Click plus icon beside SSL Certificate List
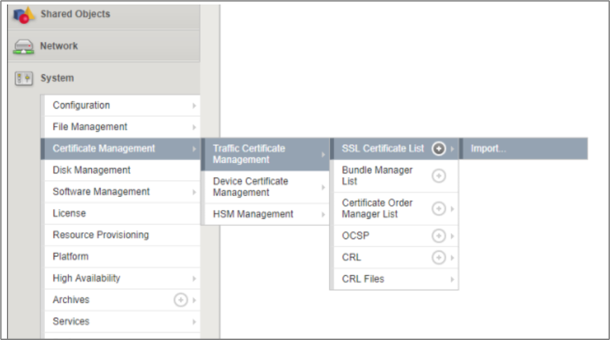Image resolution: width=610 pixels, height=340 pixels. pos(439,149)
